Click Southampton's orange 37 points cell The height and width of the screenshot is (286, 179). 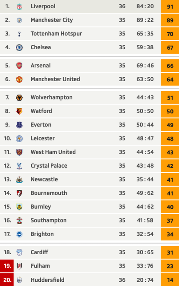coord(170,220)
